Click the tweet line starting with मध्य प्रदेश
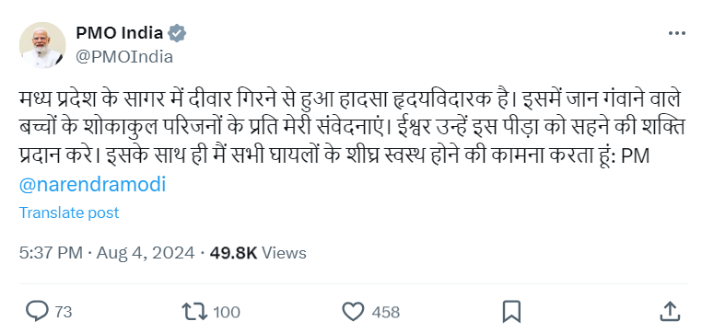Screen dimensions: 702x333 (x=350, y=99)
